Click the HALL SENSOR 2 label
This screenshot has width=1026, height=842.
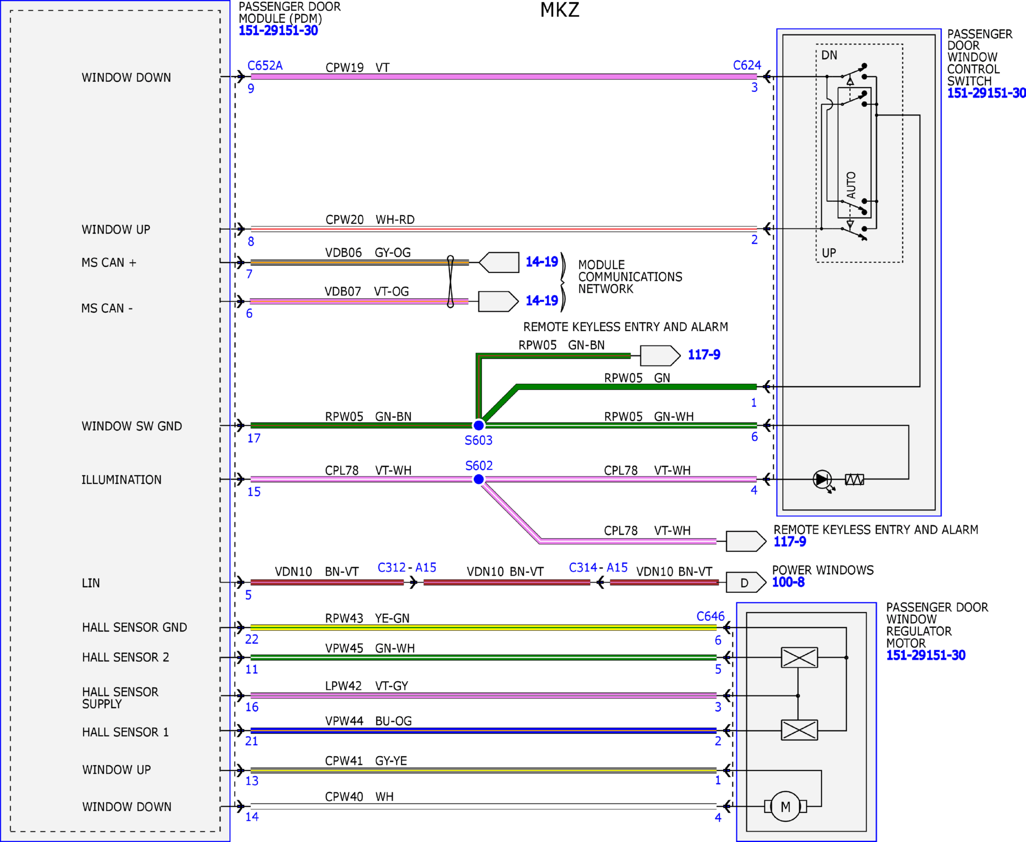(126, 657)
